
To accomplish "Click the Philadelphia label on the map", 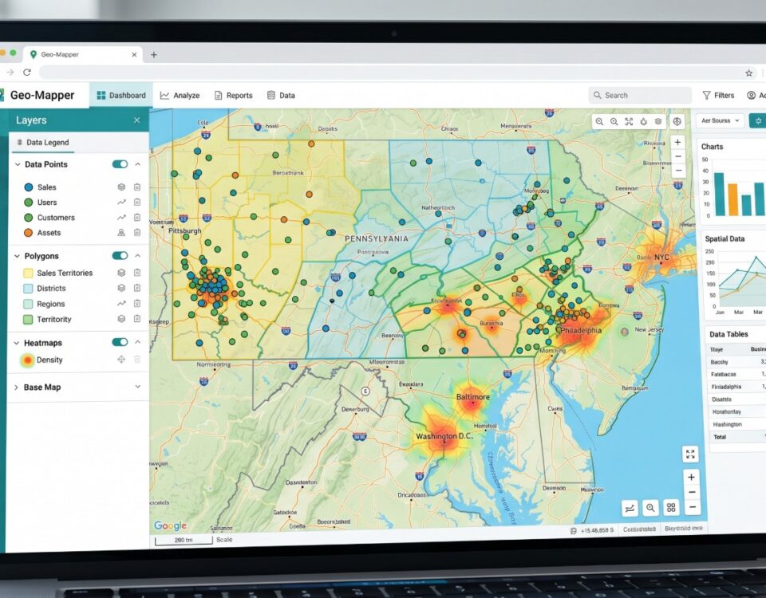I will tap(581, 330).
